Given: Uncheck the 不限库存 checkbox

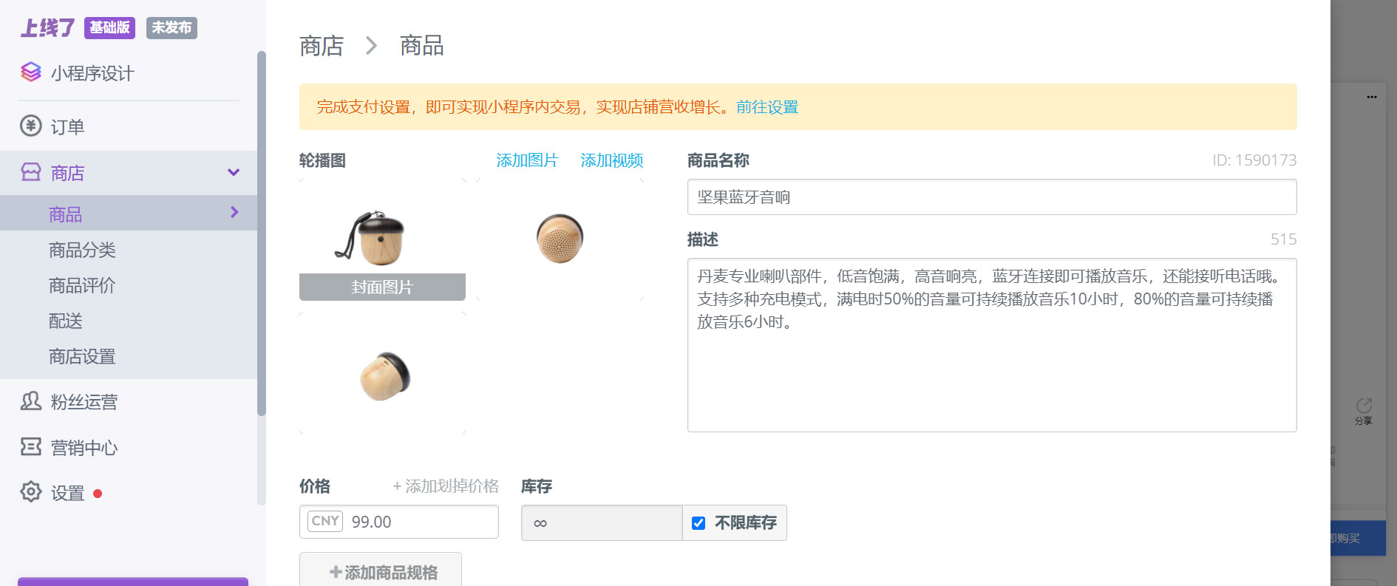Looking at the screenshot, I should 698,523.
